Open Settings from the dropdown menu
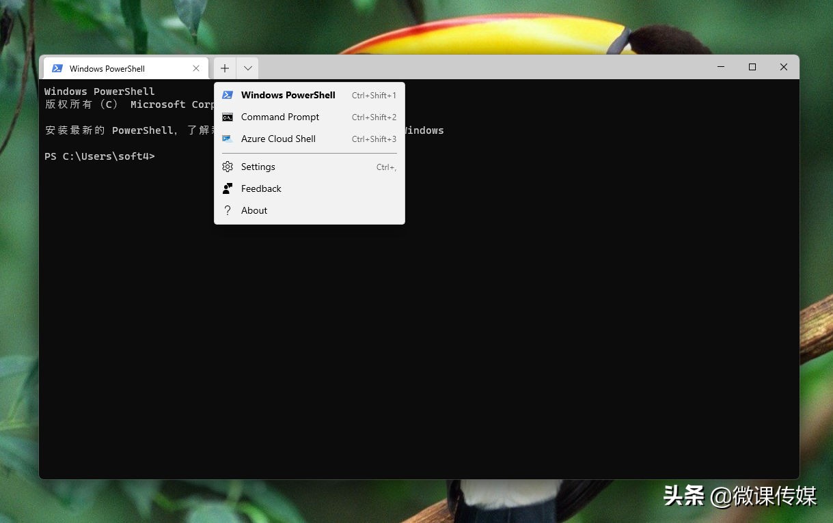Screen dimensions: 833x523 (x=258, y=167)
